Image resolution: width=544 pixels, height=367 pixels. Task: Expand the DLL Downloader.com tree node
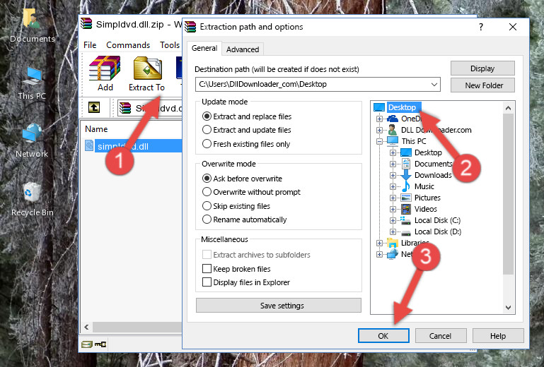[380, 130]
